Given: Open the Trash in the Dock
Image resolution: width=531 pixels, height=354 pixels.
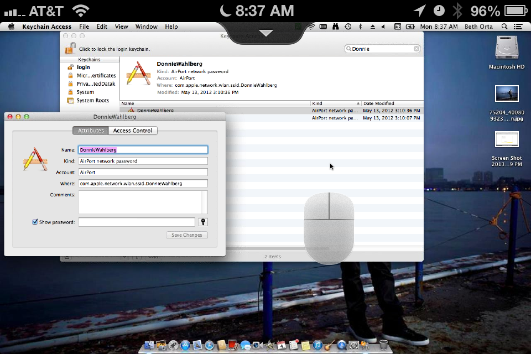Looking at the screenshot, I should click(384, 345).
